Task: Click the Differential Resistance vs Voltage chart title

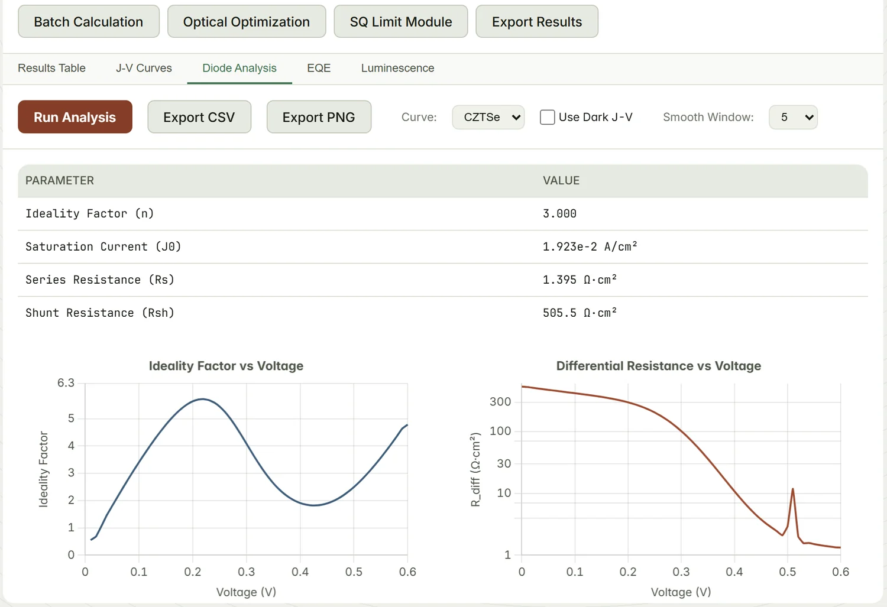Action: pos(659,366)
